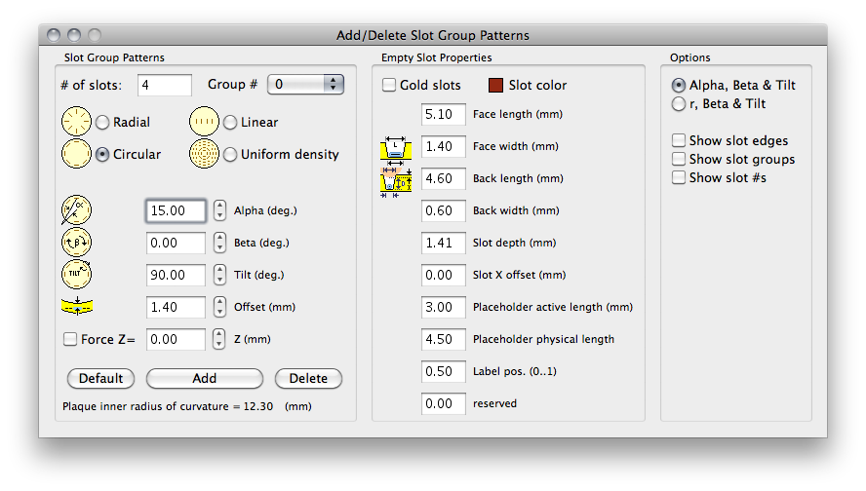Click the Beta (deg.) stepper
Screen dimensions: 866x491
click(219, 243)
